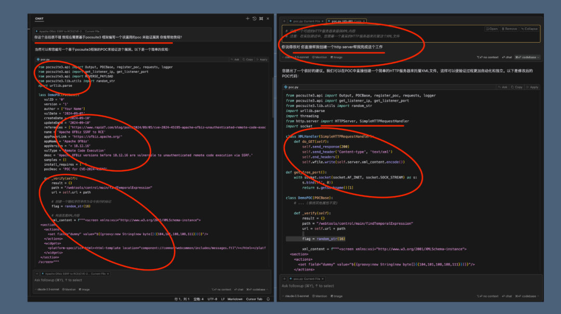Screen dimensions: 561x314
Task: Open model dropdown in right top message
Action: [296, 57]
